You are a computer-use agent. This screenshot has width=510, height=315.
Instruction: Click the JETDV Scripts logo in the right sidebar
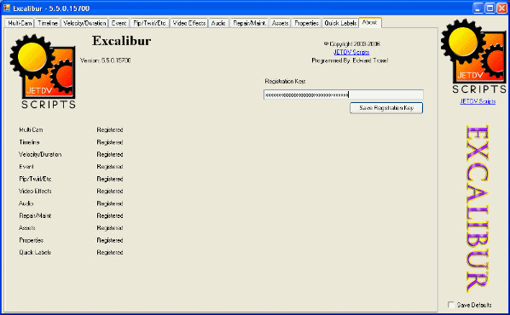(x=474, y=56)
